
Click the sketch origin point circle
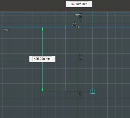[78, 27]
